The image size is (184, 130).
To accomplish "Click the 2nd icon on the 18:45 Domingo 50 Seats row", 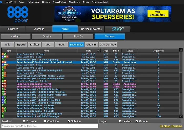I will pyautogui.click(x=5, y=111).
